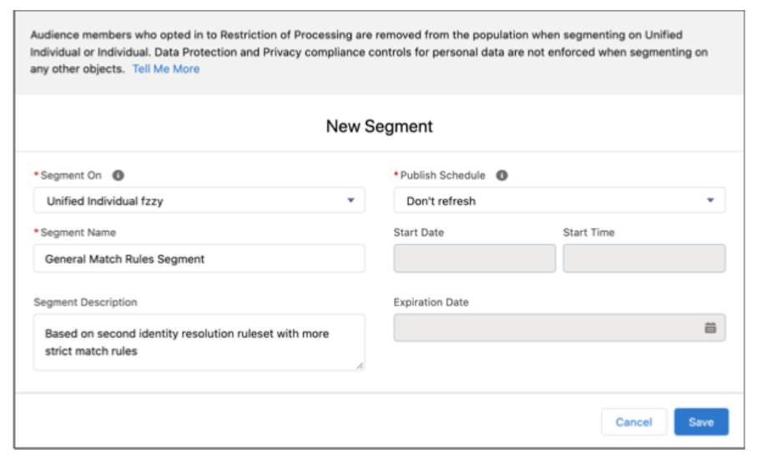Expand the Segment On dropdown
762x469 pixels.
pos(199,201)
